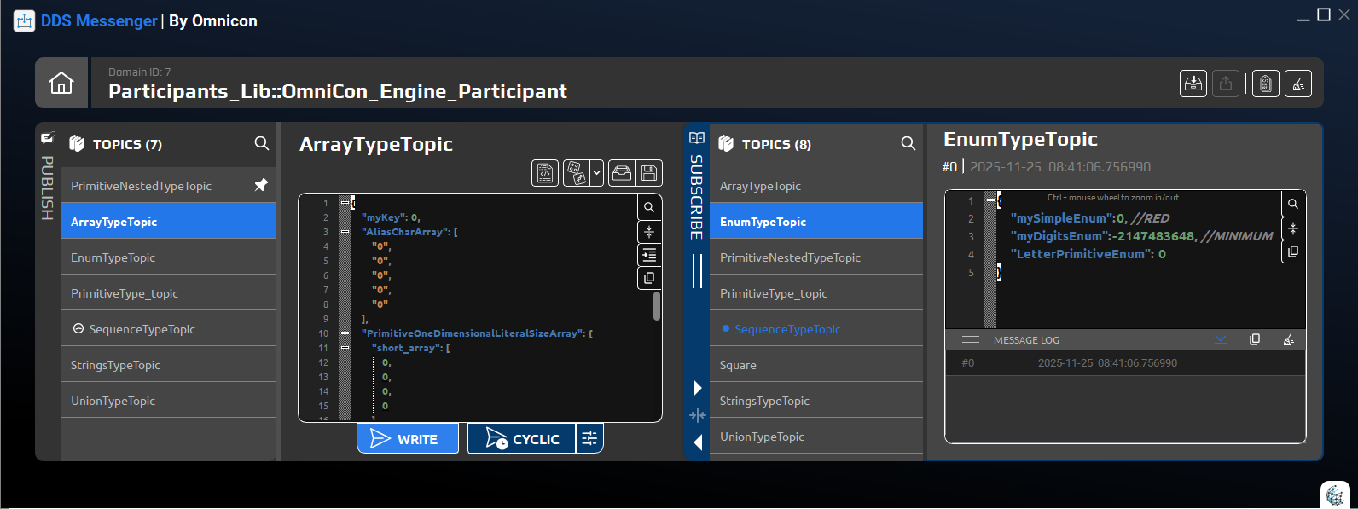
Task: Collapse the AliasCharArray node in editor
Action: point(345,231)
